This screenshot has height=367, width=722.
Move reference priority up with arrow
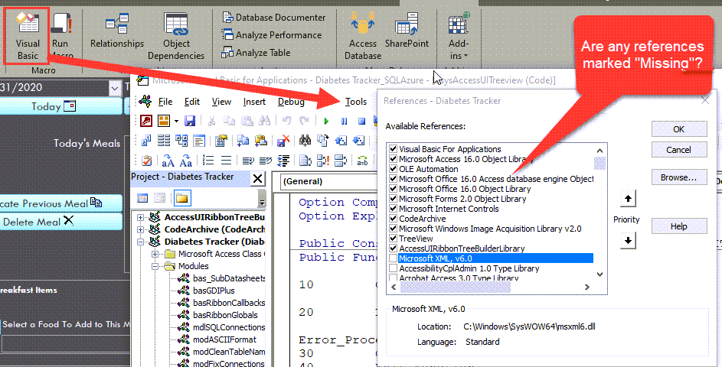pos(628,199)
